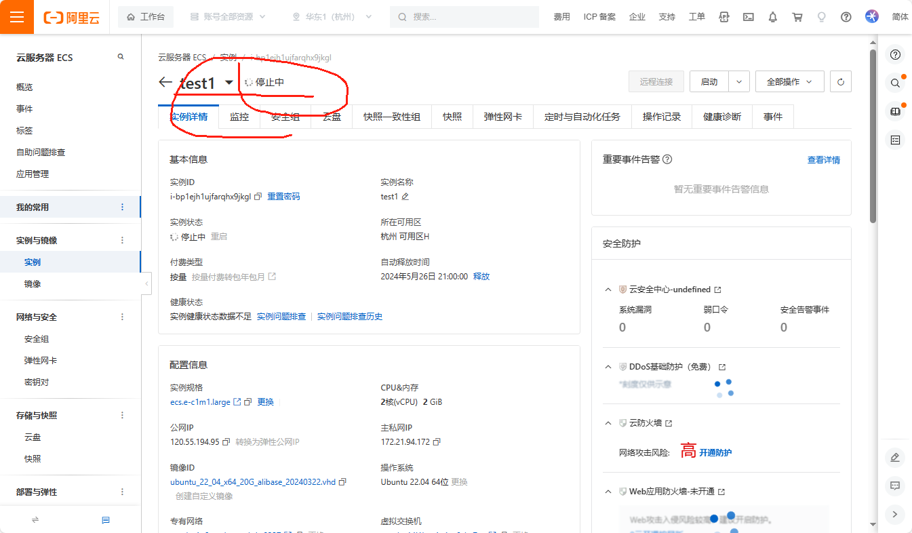
Task: Switch to the 安全组 tab
Action: pyautogui.click(x=285, y=117)
